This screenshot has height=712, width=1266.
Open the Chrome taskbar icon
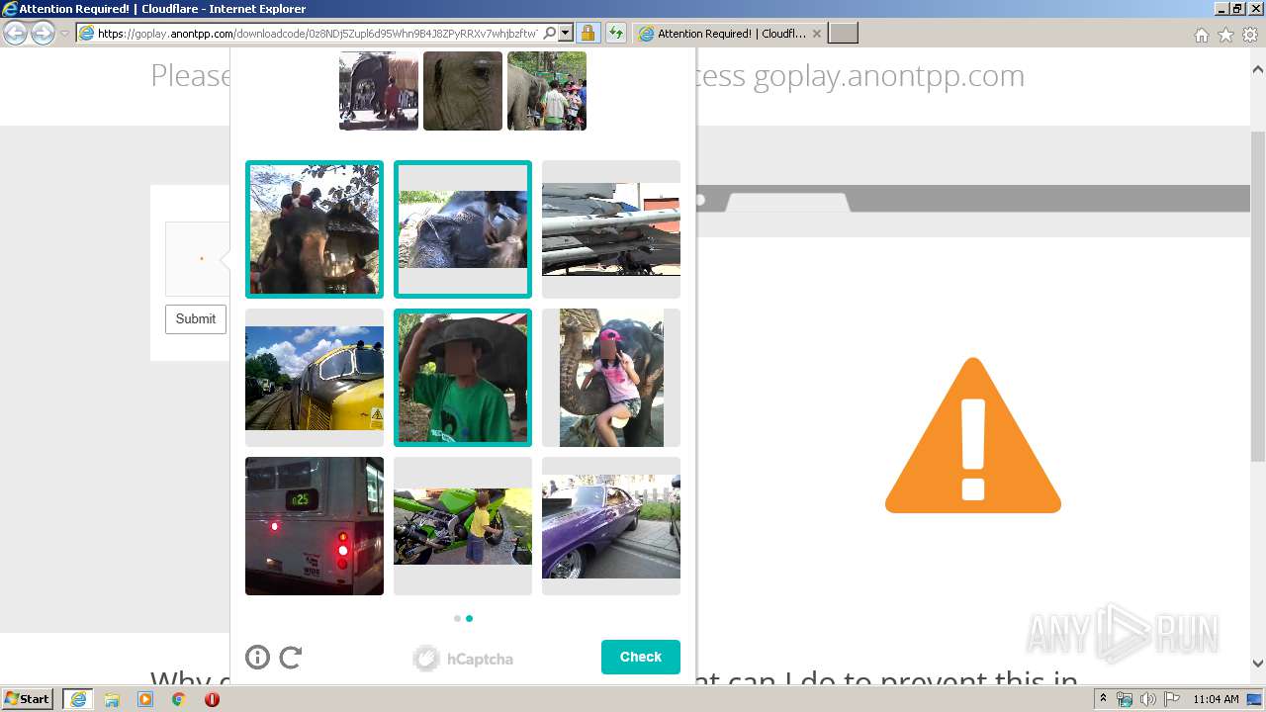point(179,699)
